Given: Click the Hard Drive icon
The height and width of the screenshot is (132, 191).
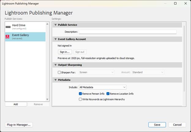Looking at the screenshot, I should pos(8,27).
